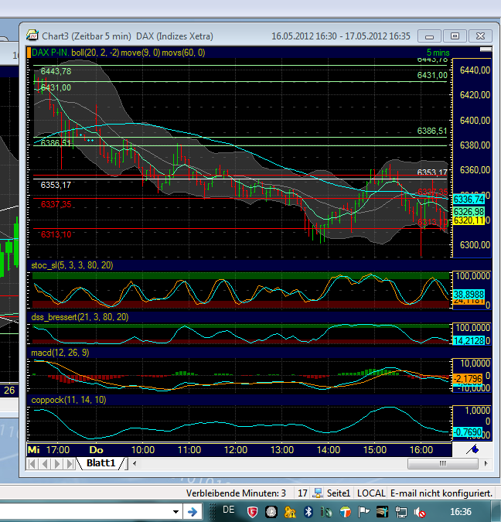The width and height of the screenshot is (501, 522).
Task: Click the 5 mins timeframe label
Action: (438, 53)
